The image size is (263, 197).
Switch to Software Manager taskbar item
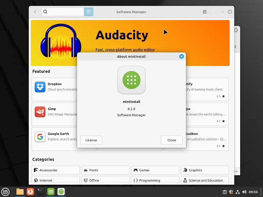[x=61, y=192]
